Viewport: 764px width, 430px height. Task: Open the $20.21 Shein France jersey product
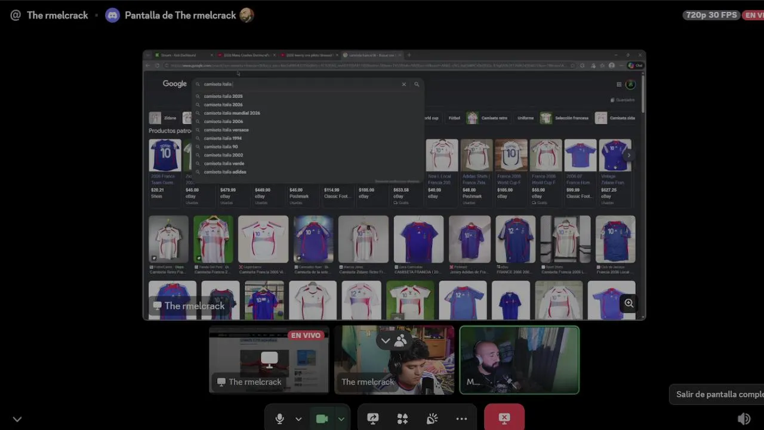coord(165,172)
